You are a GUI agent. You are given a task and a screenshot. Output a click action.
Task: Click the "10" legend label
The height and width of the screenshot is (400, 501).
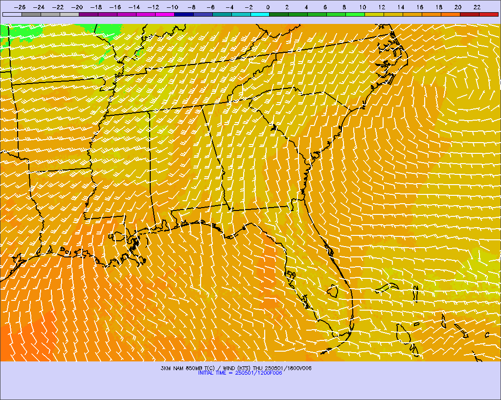pyautogui.click(x=363, y=7)
